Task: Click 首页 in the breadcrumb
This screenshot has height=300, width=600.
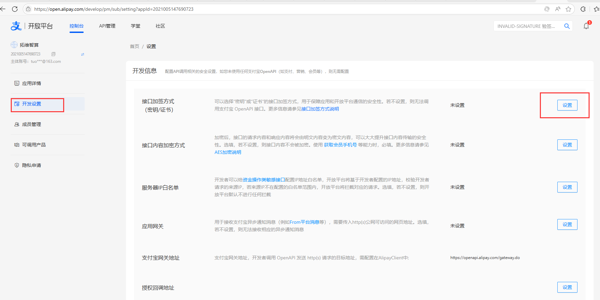Action: point(134,46)
